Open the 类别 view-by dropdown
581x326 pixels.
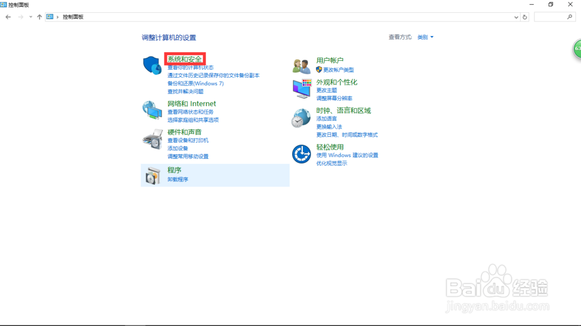click(425, 37)
